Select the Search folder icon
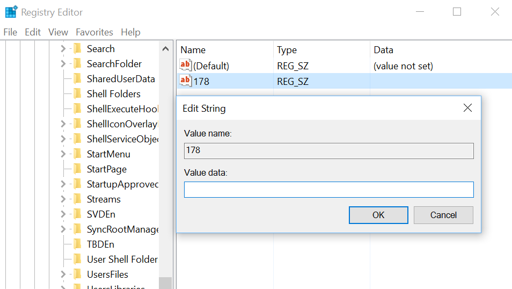 (78, 49)
